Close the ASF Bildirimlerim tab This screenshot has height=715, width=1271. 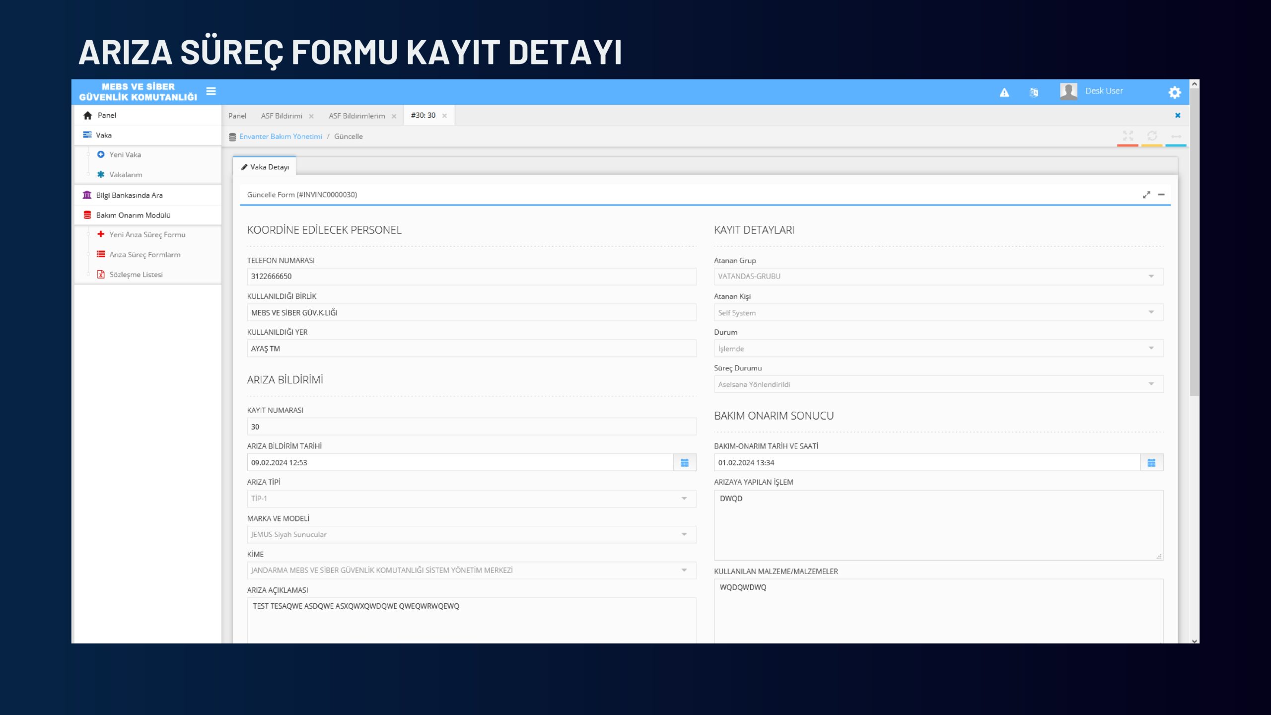point(394,116)
